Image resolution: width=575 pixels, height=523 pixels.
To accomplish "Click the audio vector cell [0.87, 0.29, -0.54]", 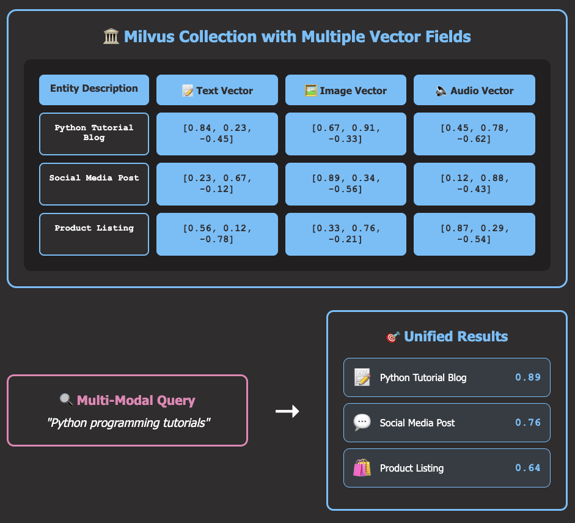I will pyautogui.click(x=474, y=234).
